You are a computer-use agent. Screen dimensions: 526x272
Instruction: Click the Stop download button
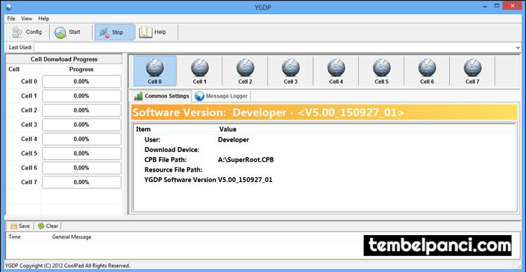(114, 32)
